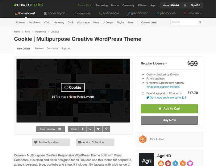216x166 pixels.
Task: Open the Envato Studio link
Action: click(x=85, y=5)
